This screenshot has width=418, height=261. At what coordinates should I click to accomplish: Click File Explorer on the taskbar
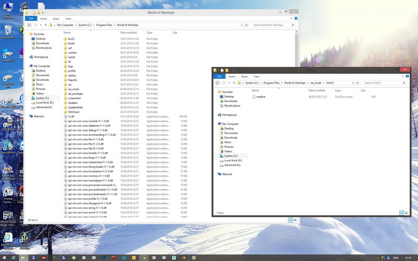[x=23, y=258]
